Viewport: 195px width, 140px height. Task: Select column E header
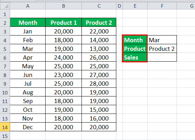135,6
